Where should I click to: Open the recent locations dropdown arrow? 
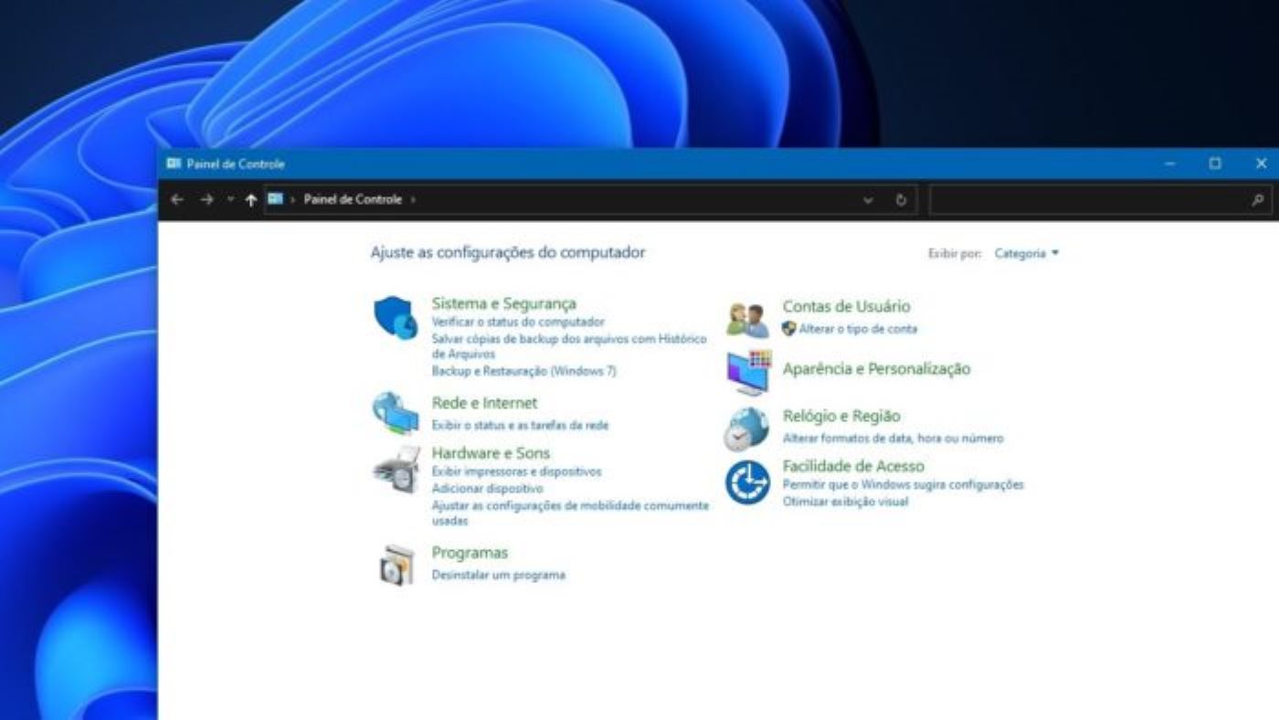pos(230,199)
